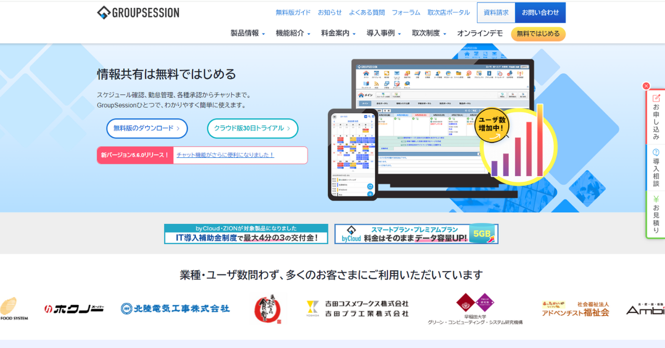
Task: Click the 無料版のダウンロード button
Action: [147, 128]
